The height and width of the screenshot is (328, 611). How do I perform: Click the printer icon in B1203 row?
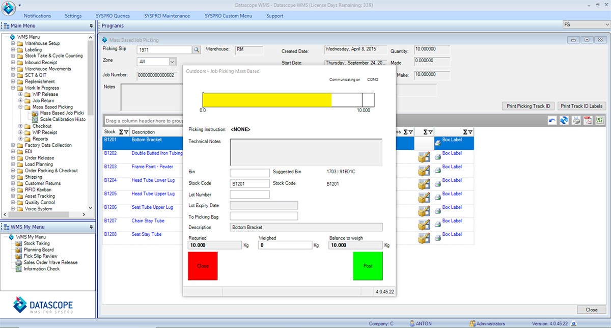click(x=437, y=170)
